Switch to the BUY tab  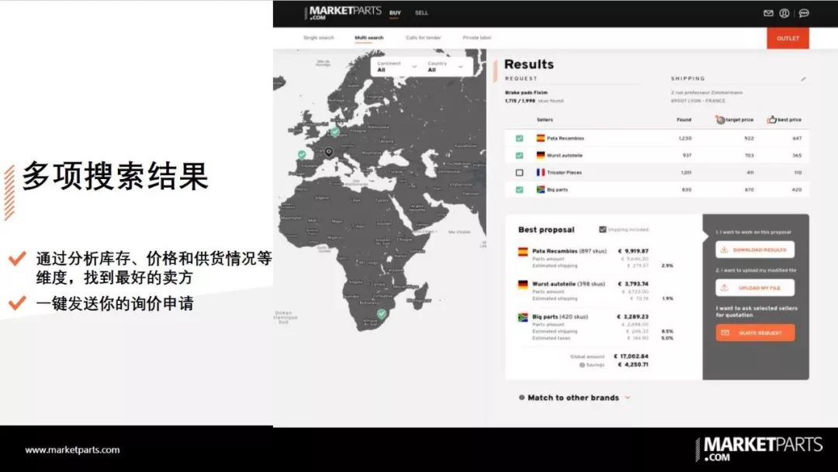[395, 13]
